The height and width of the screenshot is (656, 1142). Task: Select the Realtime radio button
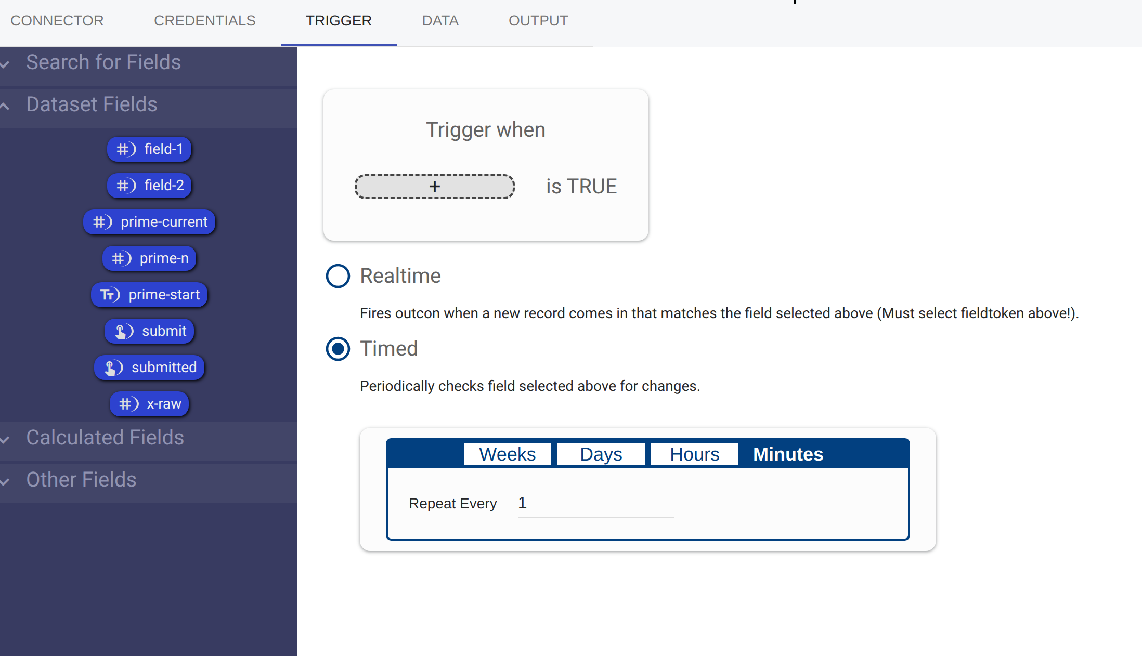point(338,276)
